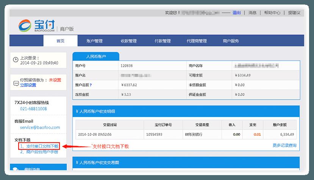Image resolution: width=314 pixels, height=180 pixels.
Task: Click the 立即设置 link
Action: click(x=28, y=85)
